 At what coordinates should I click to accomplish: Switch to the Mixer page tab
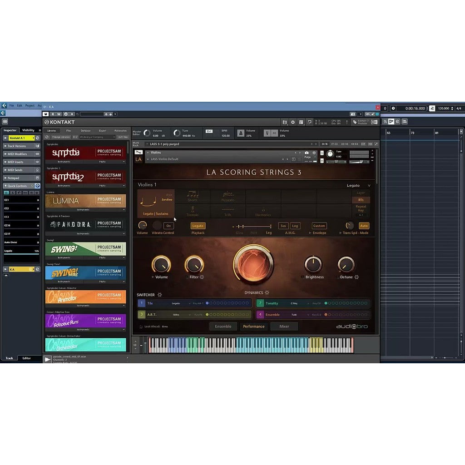284,326
